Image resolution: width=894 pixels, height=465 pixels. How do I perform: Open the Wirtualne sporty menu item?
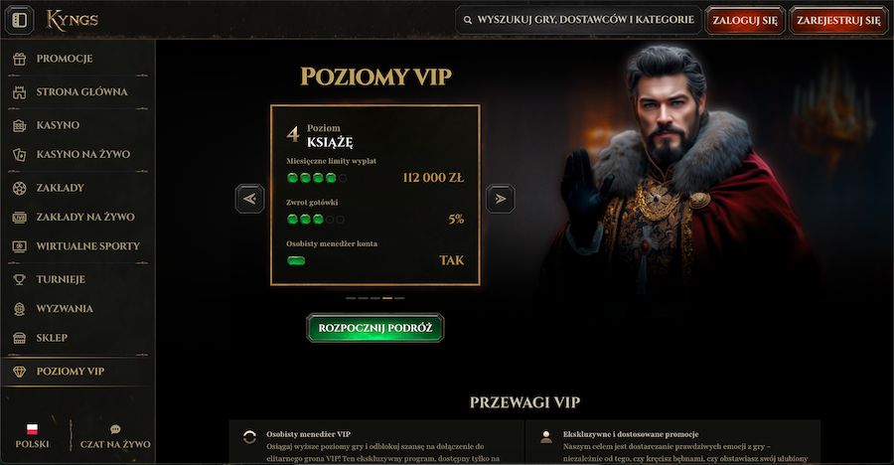coord(77,246)
